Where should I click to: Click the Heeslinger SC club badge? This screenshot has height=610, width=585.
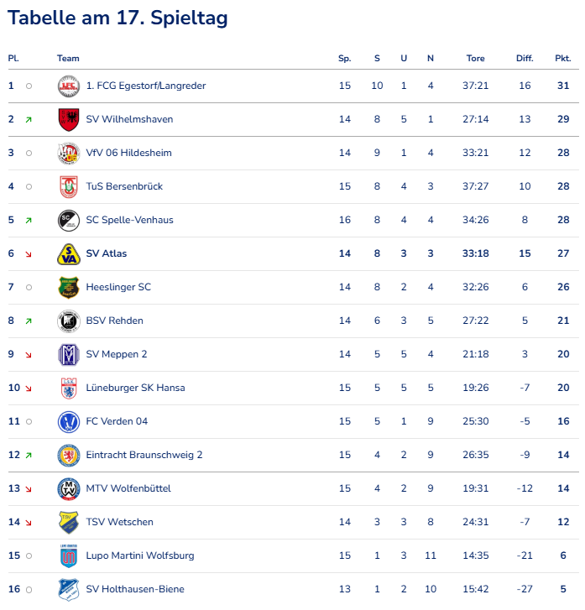68,287
